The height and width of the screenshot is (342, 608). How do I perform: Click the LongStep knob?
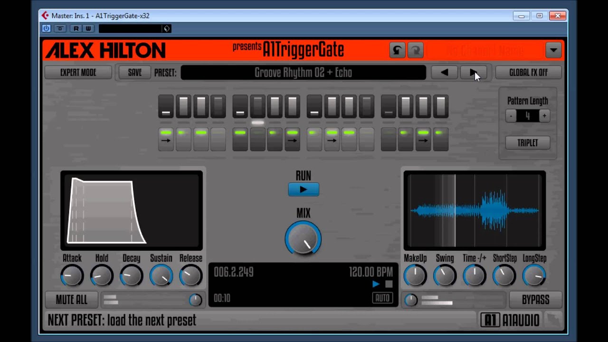coord(534,275)
